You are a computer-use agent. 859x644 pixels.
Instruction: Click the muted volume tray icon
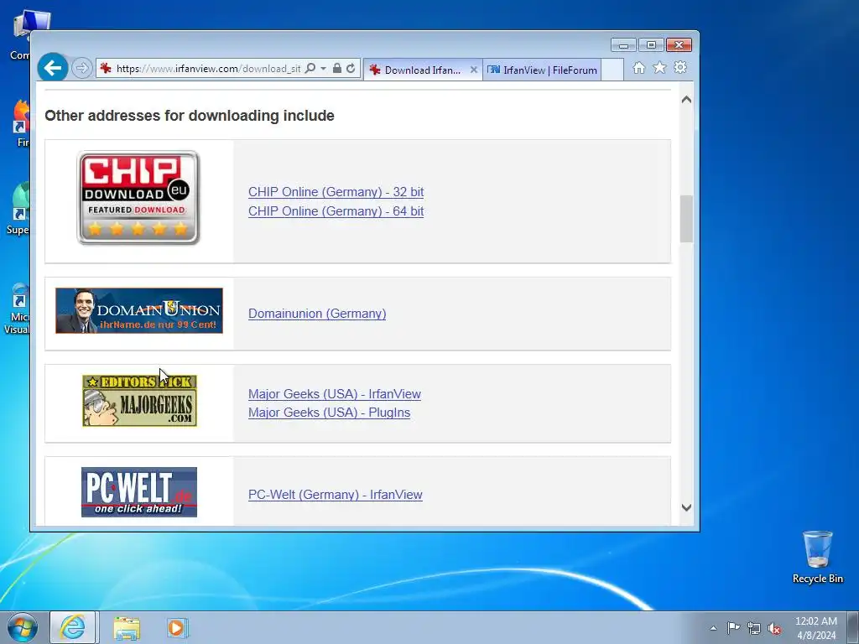[774, 629]
